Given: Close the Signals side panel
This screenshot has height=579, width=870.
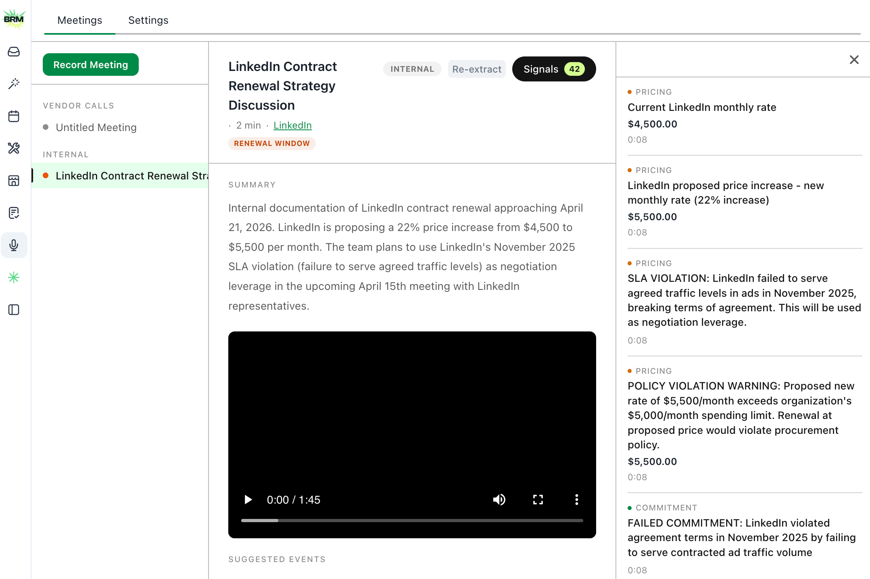Looking at the screenshot, I should point(854,60).
